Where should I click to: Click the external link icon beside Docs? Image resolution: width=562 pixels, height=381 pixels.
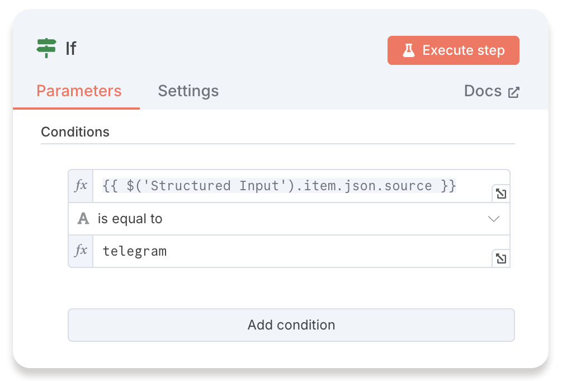pos(513,93)
